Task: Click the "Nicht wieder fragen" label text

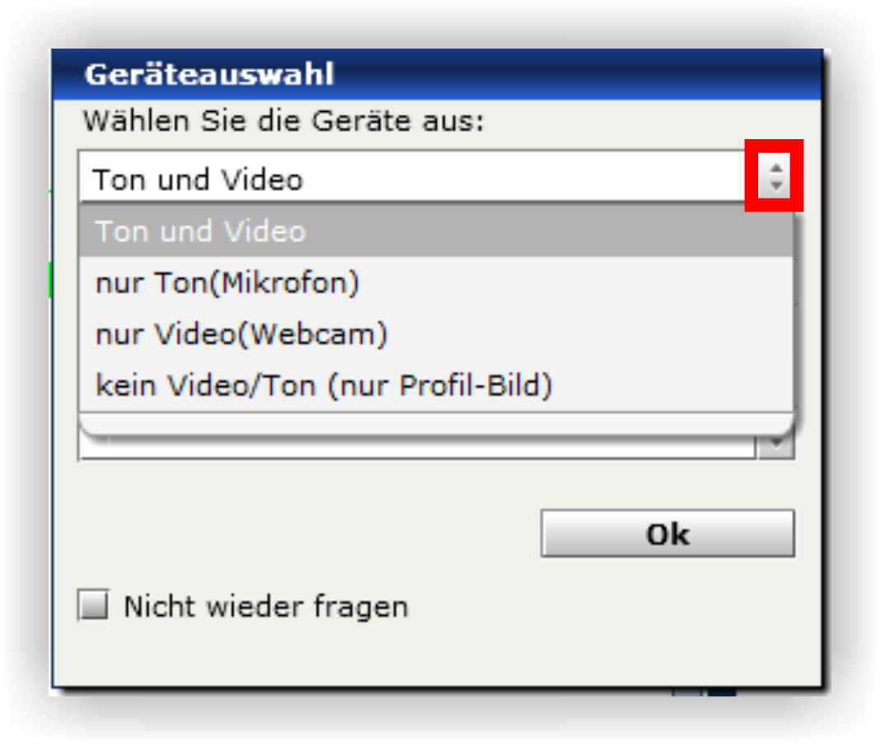Action: 266,607
